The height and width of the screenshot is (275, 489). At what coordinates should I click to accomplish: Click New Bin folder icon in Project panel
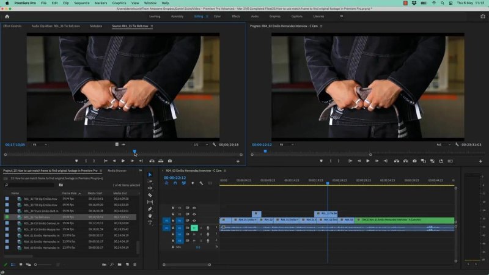coord(120,265)
